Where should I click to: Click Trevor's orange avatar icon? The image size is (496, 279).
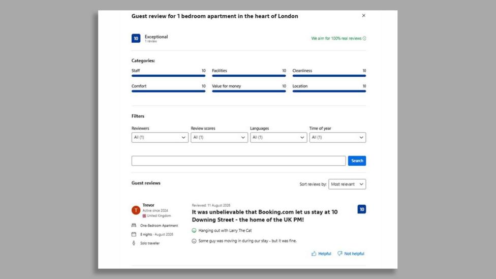[x=136, y=210]
